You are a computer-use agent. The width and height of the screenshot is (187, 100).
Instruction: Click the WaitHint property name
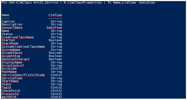(x=9, y=97)
